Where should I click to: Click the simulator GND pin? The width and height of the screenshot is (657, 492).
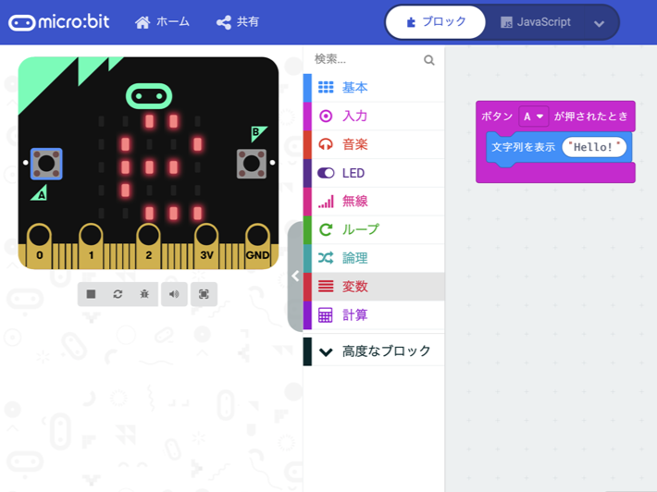[257, 246]
